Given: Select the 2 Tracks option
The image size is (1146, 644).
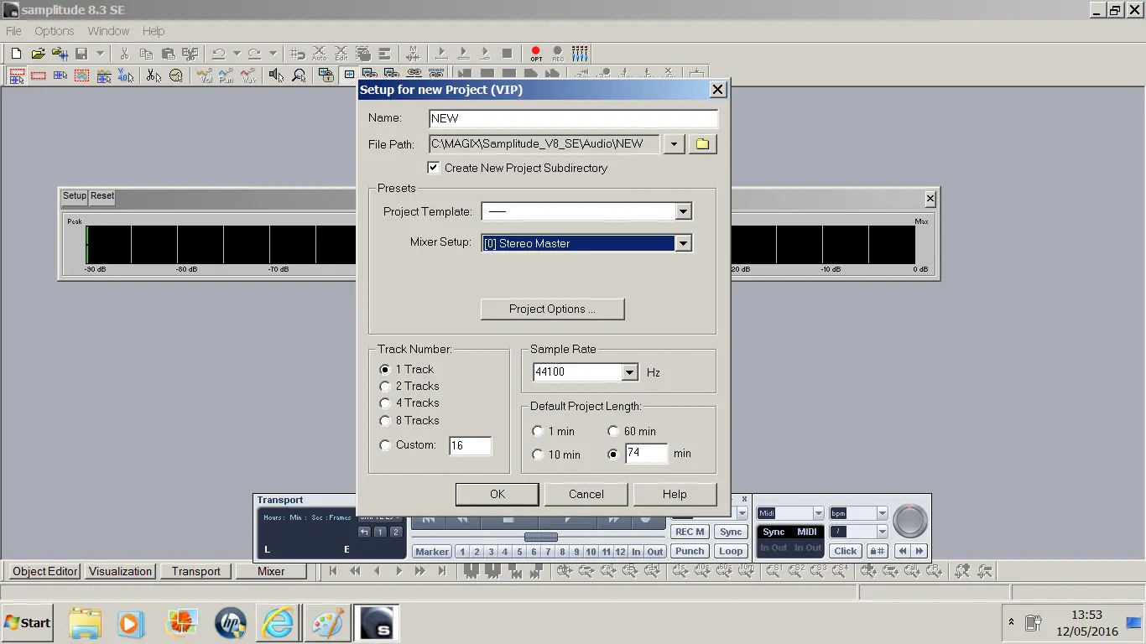Looking at the screenshot, I should click(385, 387).
